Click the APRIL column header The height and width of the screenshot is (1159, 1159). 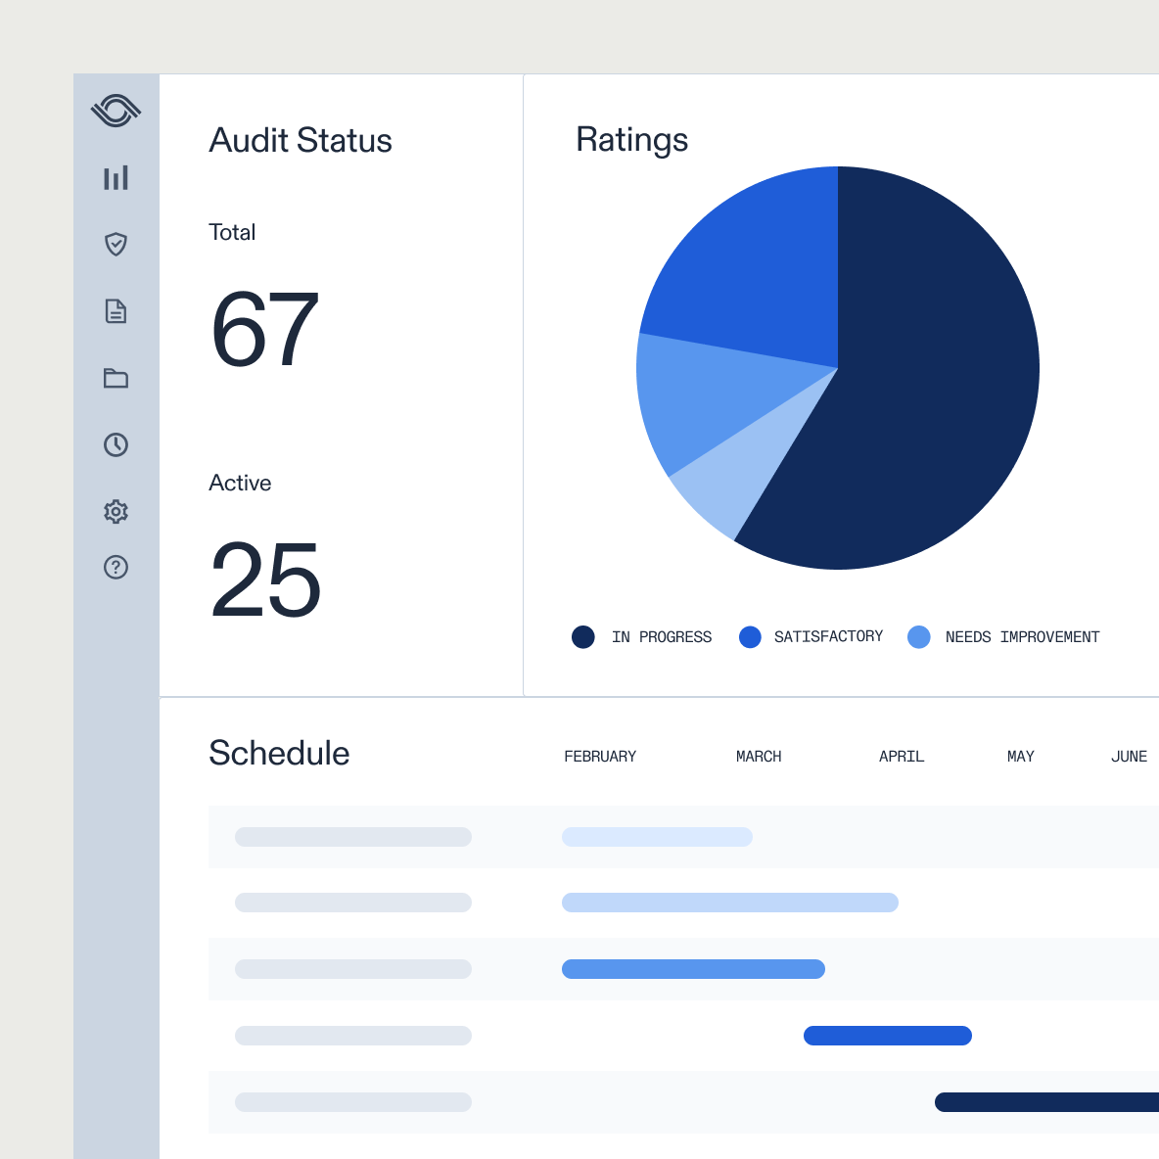tap(901, 756)
